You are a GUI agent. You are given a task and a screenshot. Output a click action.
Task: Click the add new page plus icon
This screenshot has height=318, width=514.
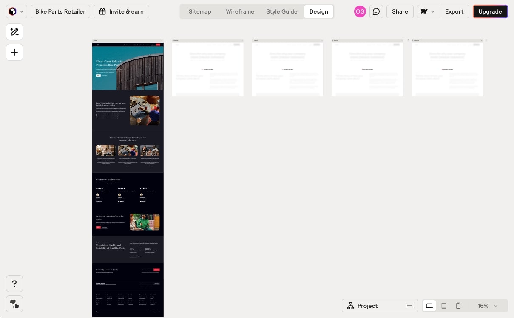pyautogui.click(x=14, y=52)
